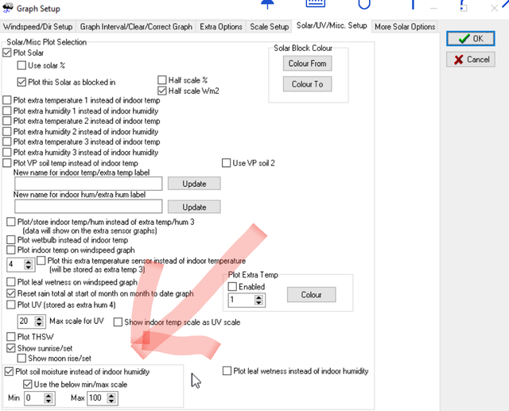Tick Plot extra temperature 2 instead of indoor temp
The width and height of the screenshot is (509, 411).
tap(7, 121)
